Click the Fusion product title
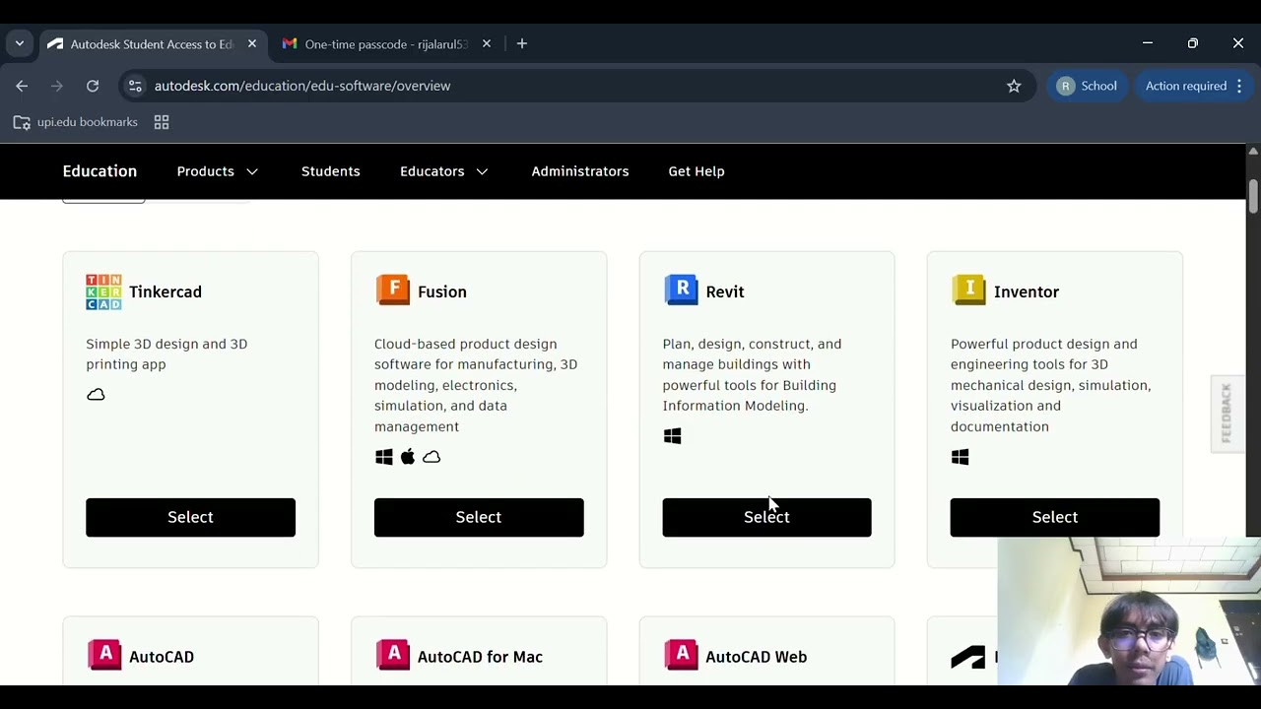Image resolution: width=1261 pixels, height=709 pixels. pyautogui.click(x=442, y=291)
